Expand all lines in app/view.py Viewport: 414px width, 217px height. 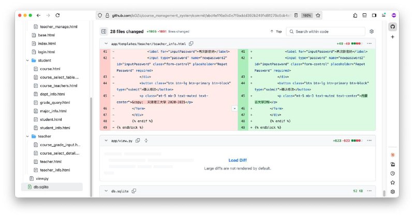146,141
